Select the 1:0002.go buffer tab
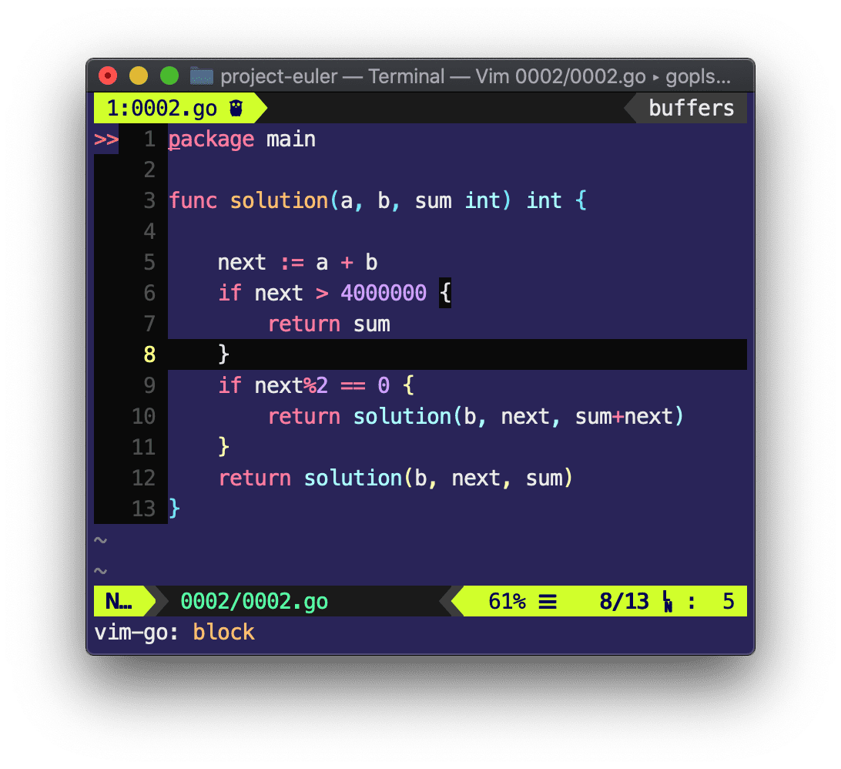The width and height of the screenshot is (841, 769). 163,109
